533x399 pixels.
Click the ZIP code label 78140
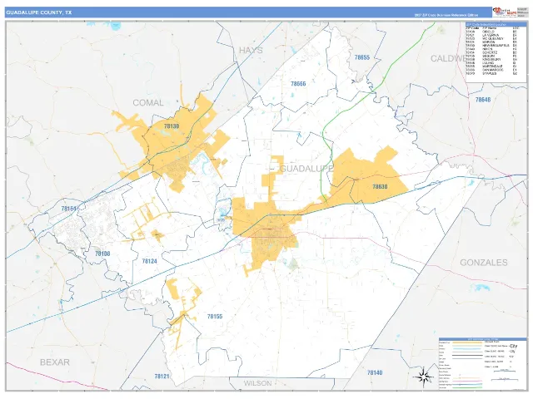point(375,372)
